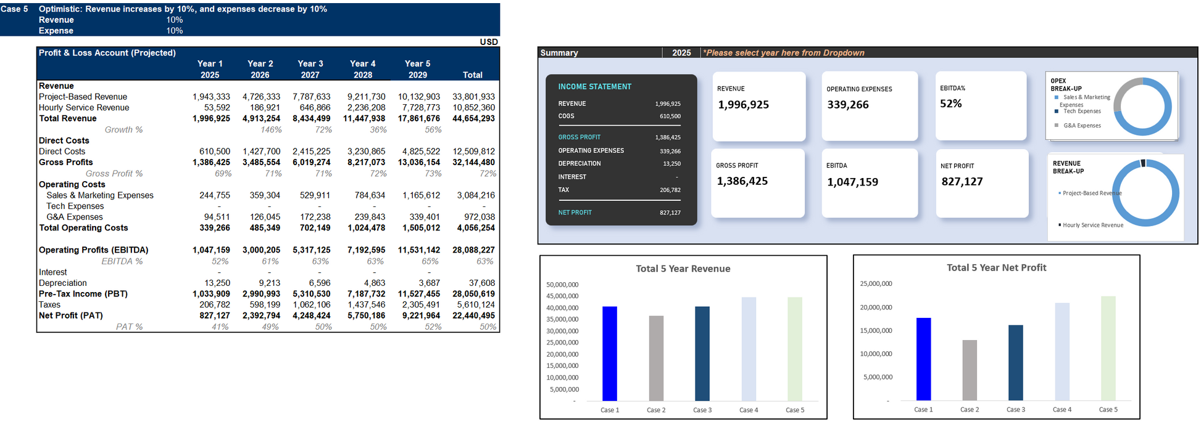Screen dimensions: 1201x435
Task: Select the Total 5 Year Revenue chart title
Action: 683,269
